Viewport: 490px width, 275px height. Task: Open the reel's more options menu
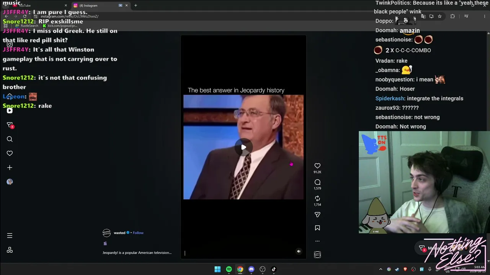(x=317, y=241)
